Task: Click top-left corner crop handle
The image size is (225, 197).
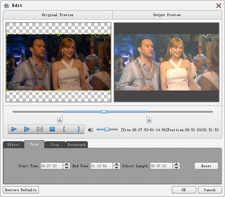Action: 7,34
